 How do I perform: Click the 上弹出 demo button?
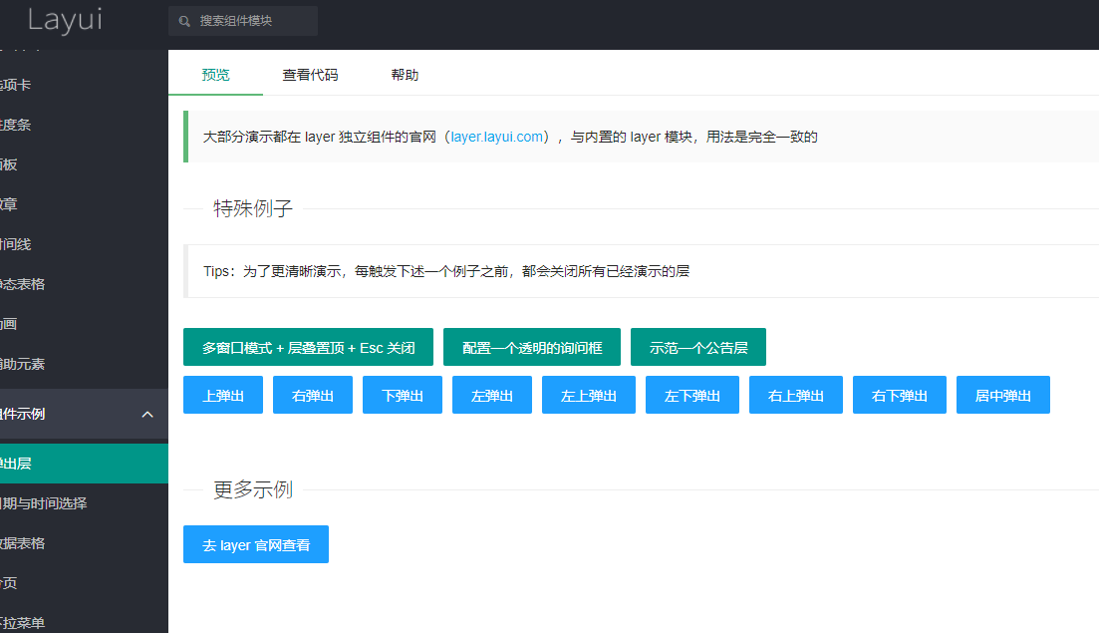tap(222, 395)
